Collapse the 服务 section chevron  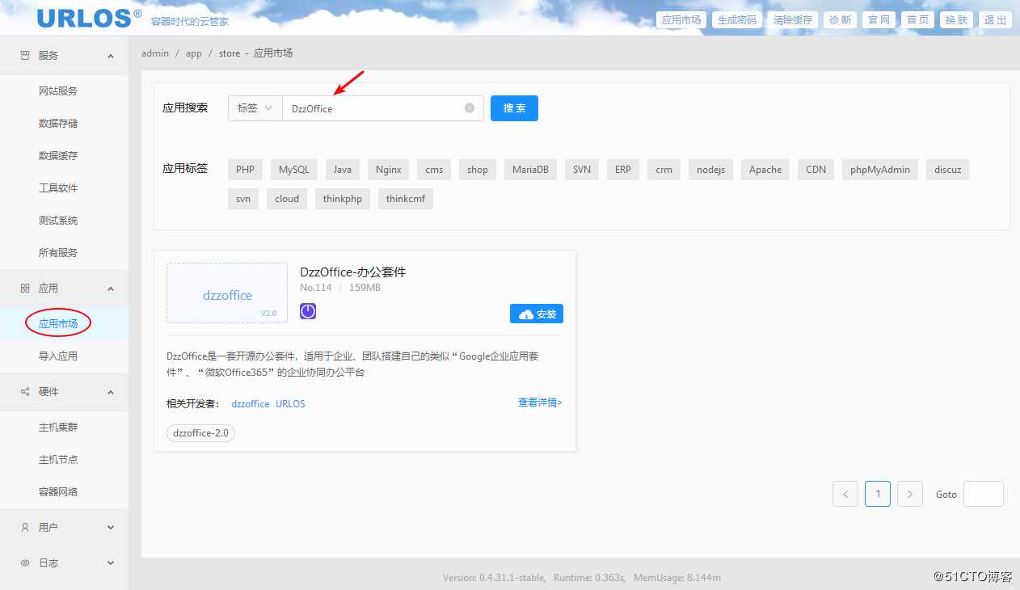[x=111, y=56]
